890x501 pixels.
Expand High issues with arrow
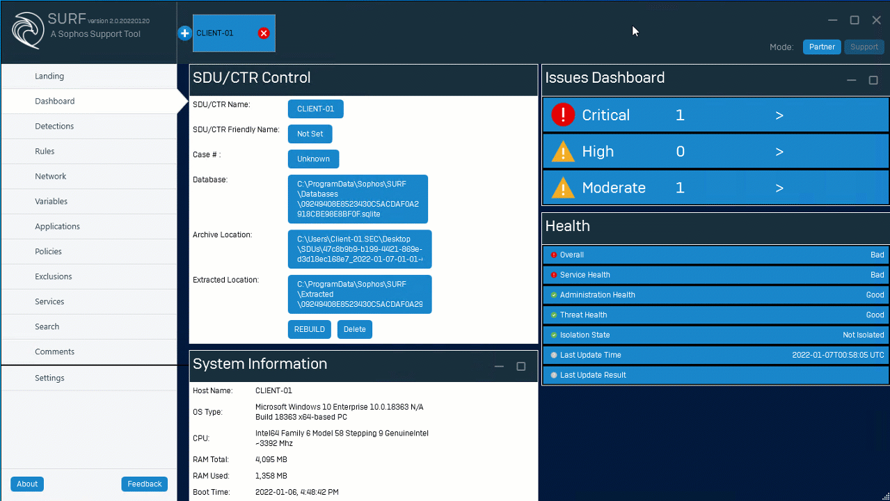(779, 152)
